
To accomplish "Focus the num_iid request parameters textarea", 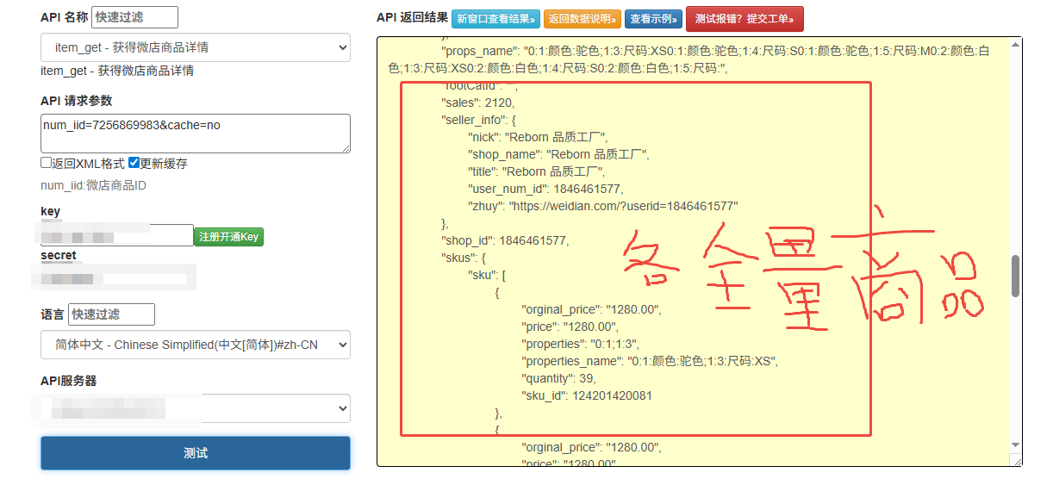I will click(195, 134).
